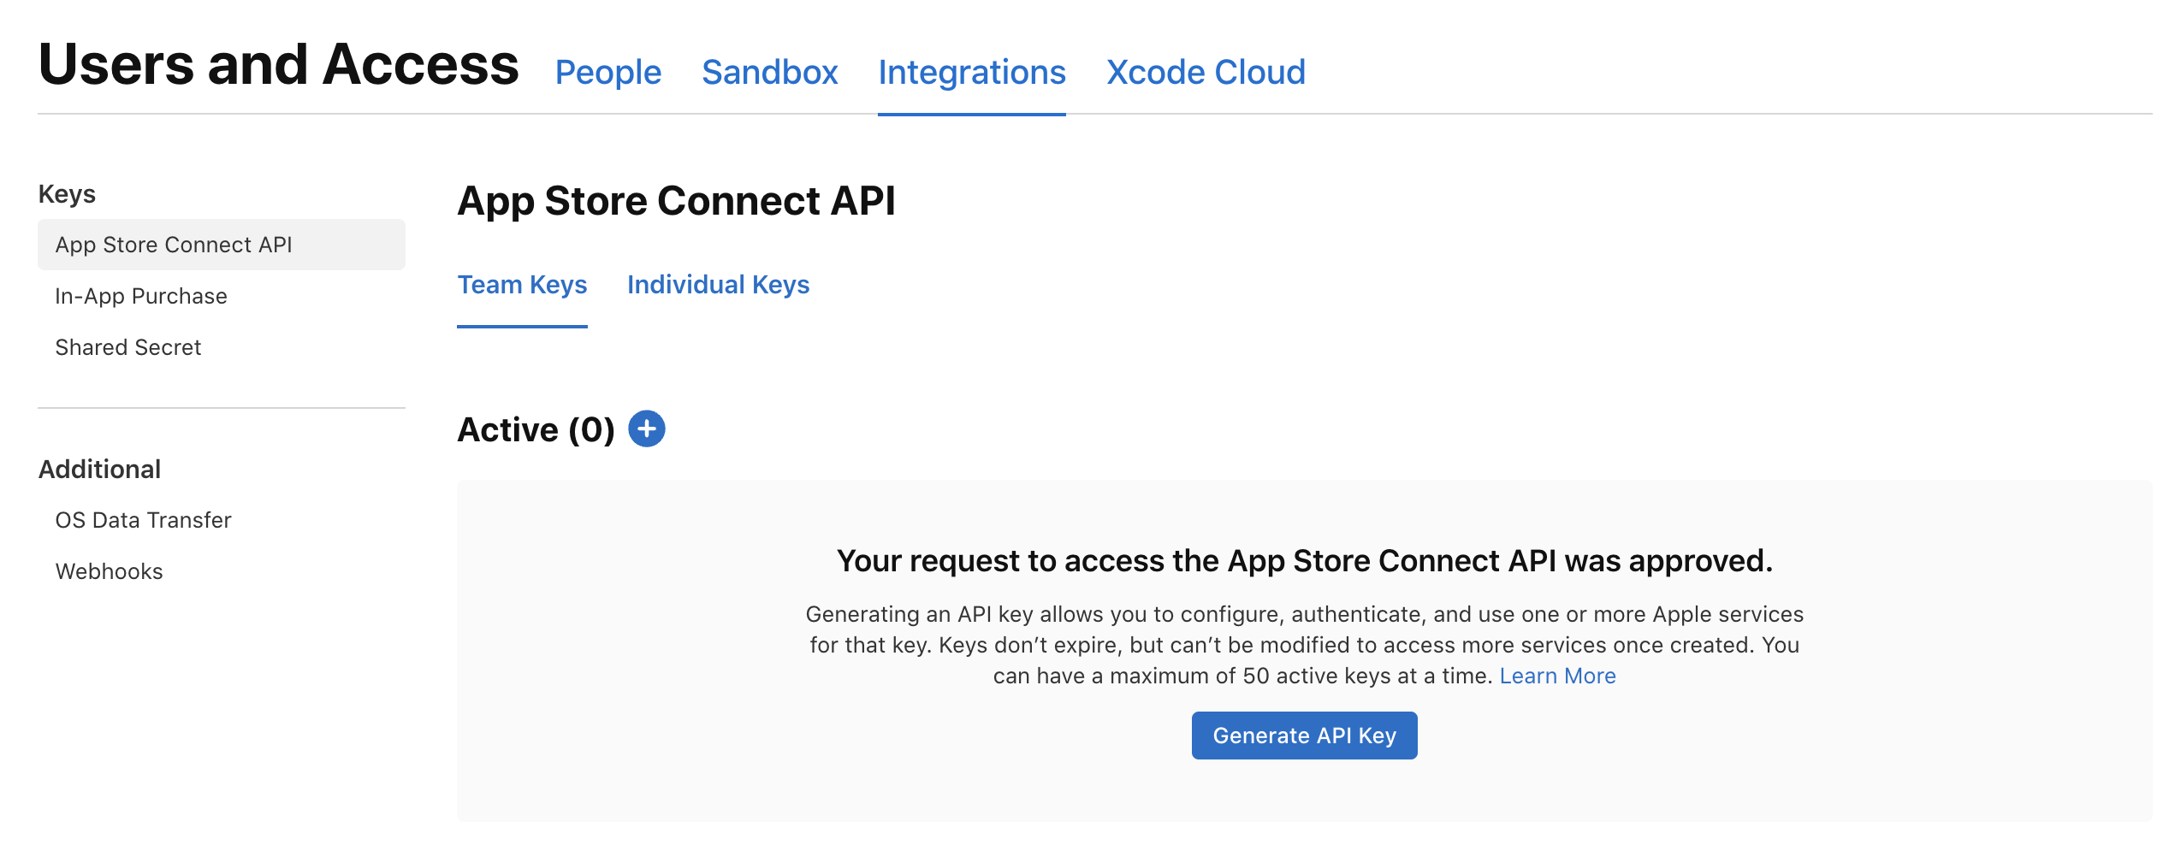Viewport: 2175px width, 845px height.
Task: Click the Active (0) heading text
Action: pos(536,429)
